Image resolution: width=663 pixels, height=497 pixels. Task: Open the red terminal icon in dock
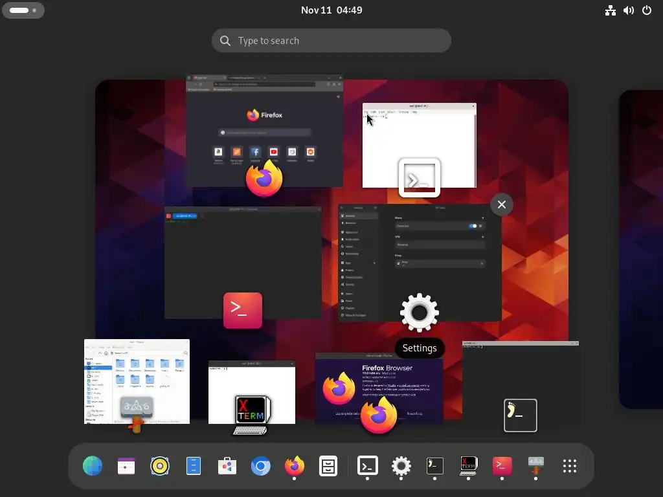click(502, 466)
